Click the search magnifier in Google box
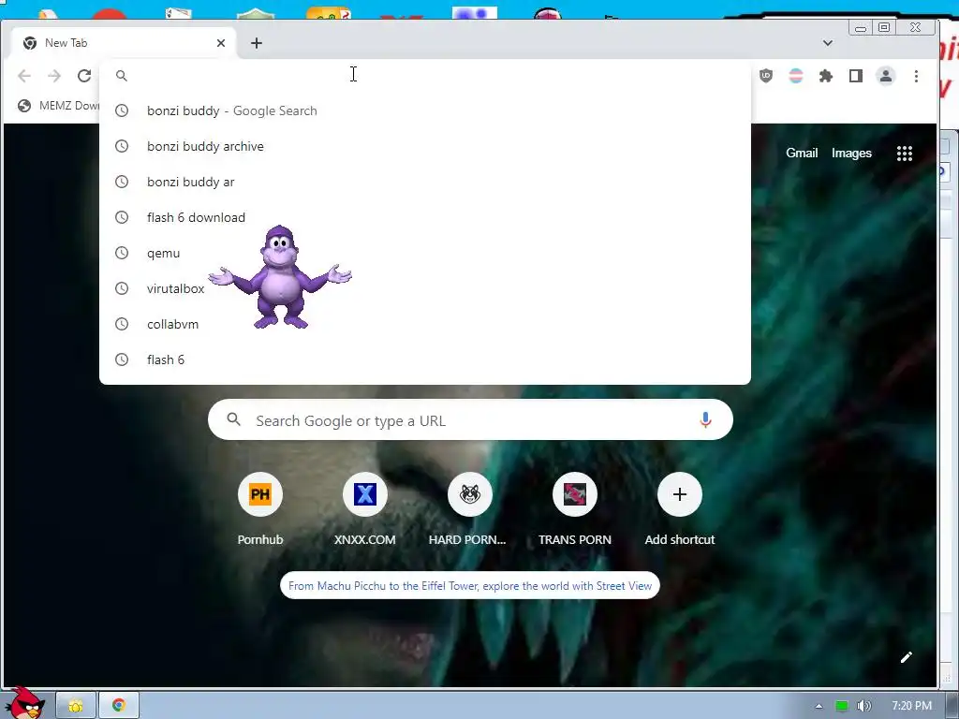The image size is (959, 719). coord(233,419)
